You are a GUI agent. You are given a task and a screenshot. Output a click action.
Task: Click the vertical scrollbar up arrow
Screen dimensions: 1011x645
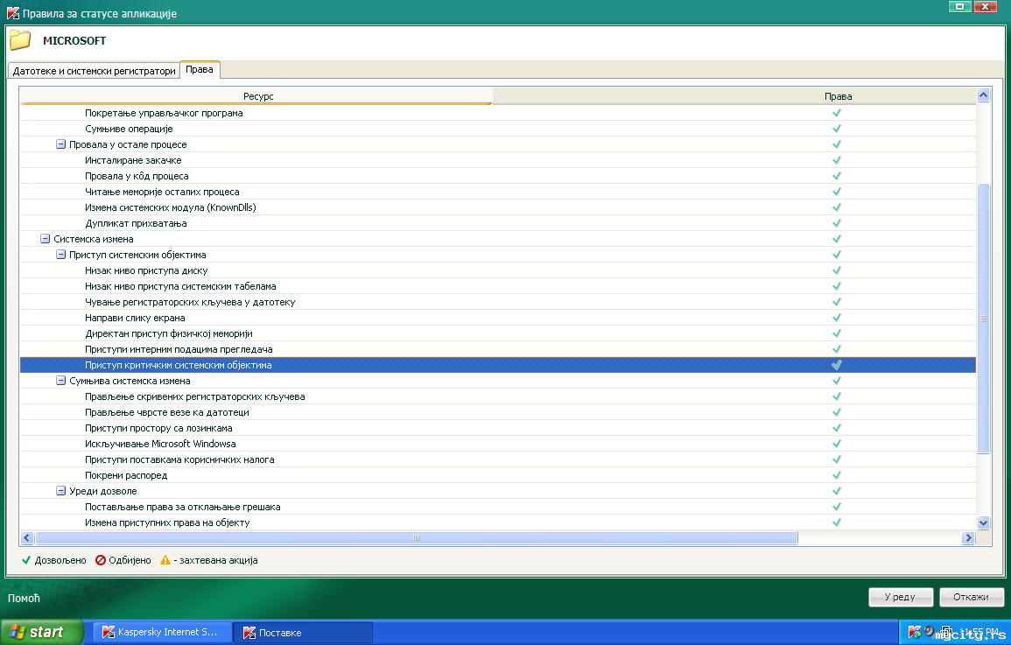(x=983, y=95)
